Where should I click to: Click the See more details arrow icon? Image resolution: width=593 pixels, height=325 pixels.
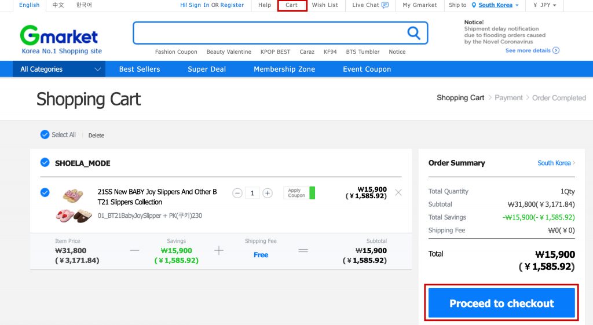click(556, 50)
